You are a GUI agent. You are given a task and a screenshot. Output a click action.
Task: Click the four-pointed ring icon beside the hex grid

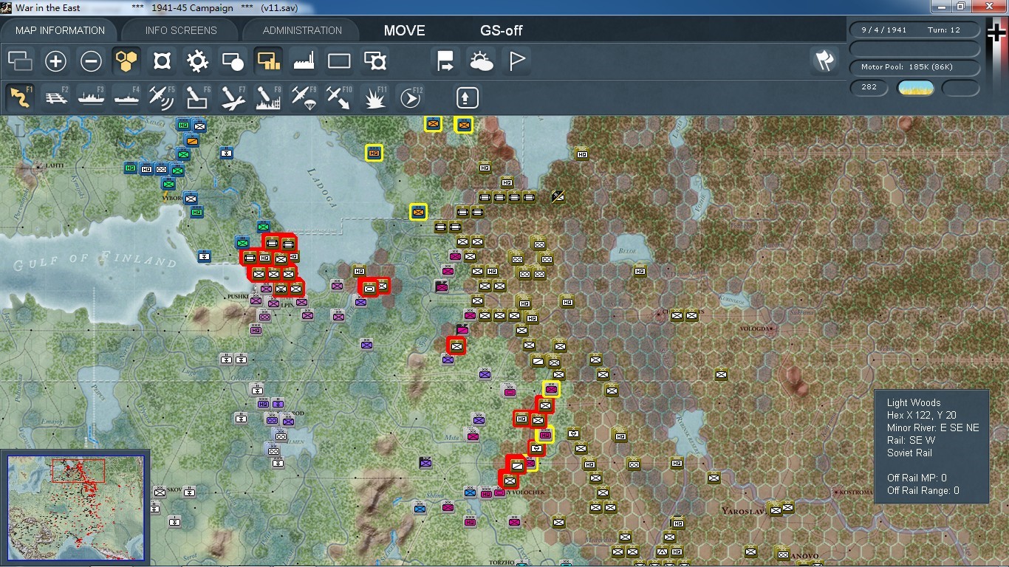click(162, 61)
